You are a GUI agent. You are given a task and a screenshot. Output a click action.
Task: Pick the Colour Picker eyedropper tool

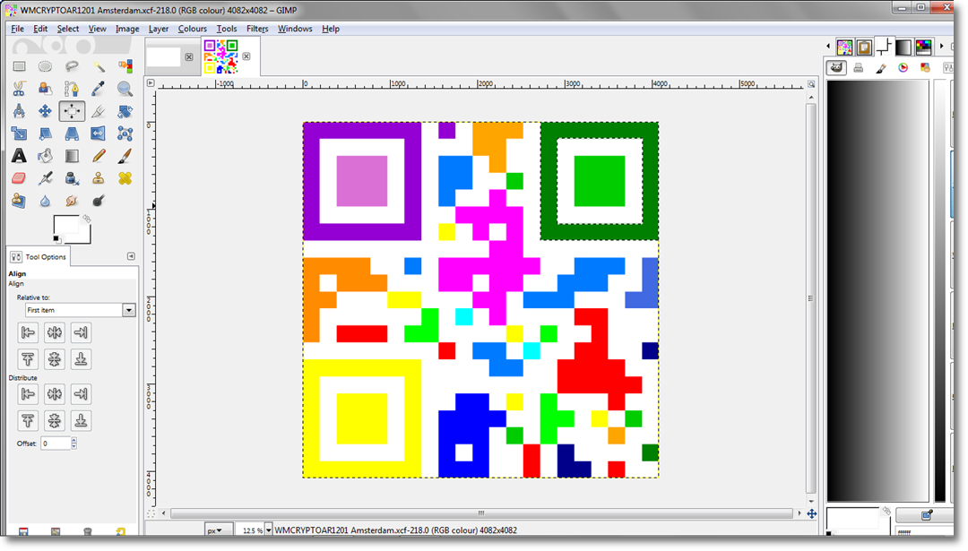tap(99, 89)
